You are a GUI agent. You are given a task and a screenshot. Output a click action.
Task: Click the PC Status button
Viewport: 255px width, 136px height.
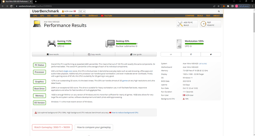(x=40, y=65)
